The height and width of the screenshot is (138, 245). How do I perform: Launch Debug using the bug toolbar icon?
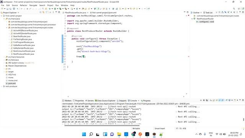pos(50,9)
